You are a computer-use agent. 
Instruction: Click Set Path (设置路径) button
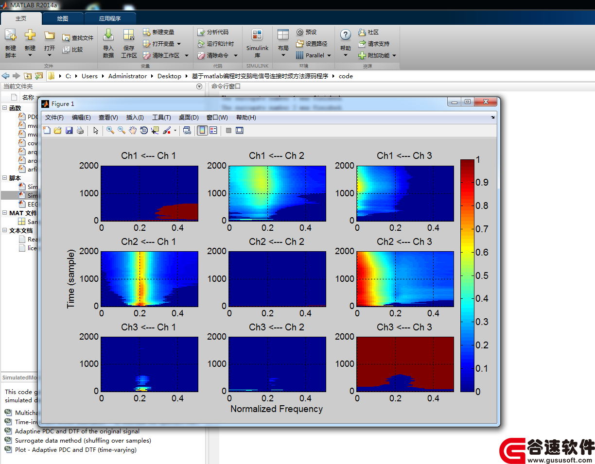tap(312, 44)
